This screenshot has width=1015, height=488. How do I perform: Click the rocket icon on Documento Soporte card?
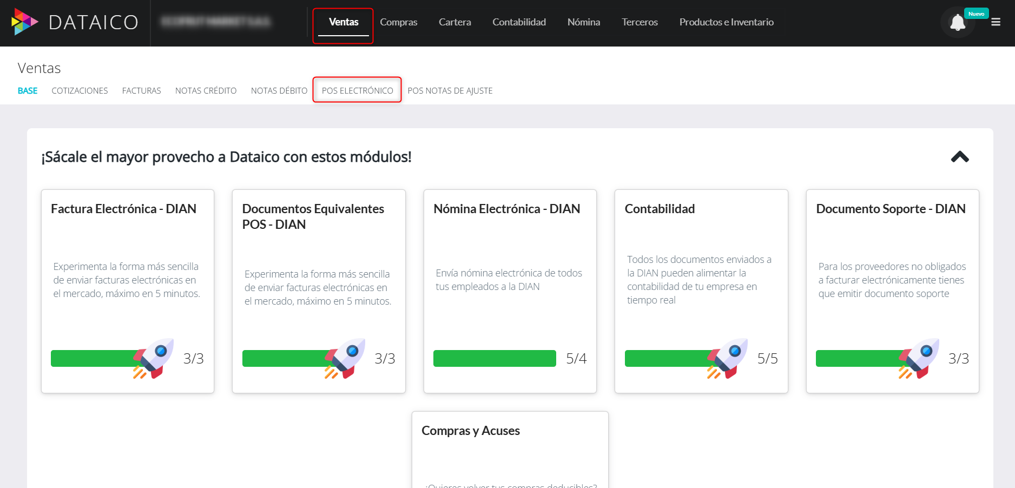919,358
